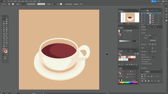Choose Freeform Gradient type button
This screenshot has width=168, height=94.
click(131, 31)
